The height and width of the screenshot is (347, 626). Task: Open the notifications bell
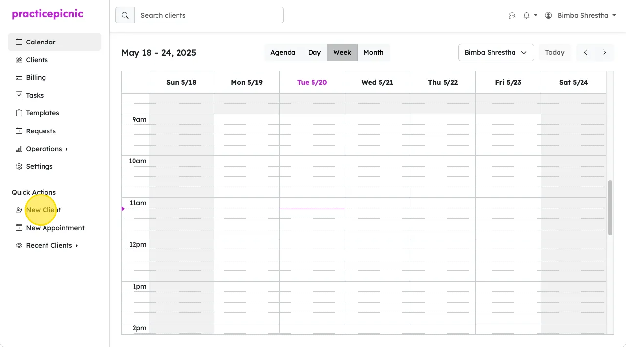point(526,15)
